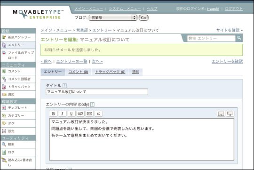Click into the 検索 エントリー search field

tap(211, 38)
